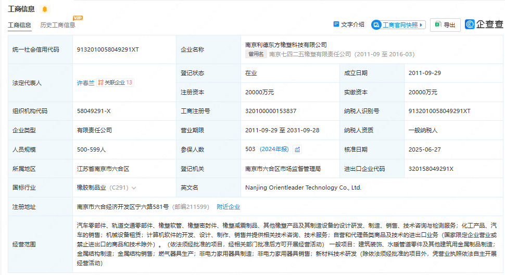The width and height of the screenshot is (505, 275).
Task: Click registration number 320100000153837
Action: point(271,111)
